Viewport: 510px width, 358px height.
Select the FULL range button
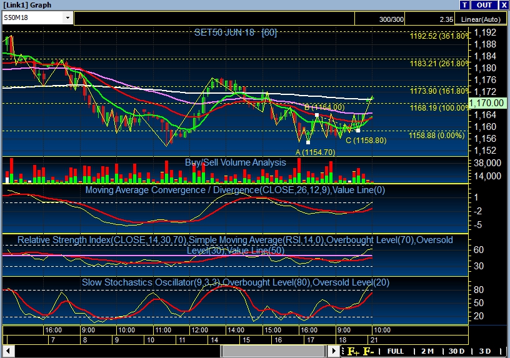pyautogui.click(x=396, y=351)
